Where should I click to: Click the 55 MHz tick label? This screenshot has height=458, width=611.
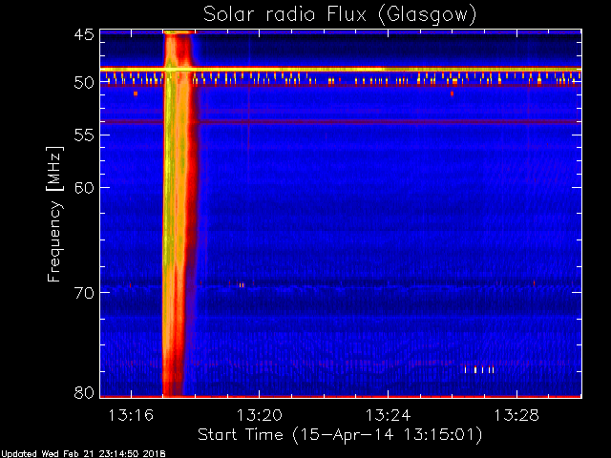84,135
